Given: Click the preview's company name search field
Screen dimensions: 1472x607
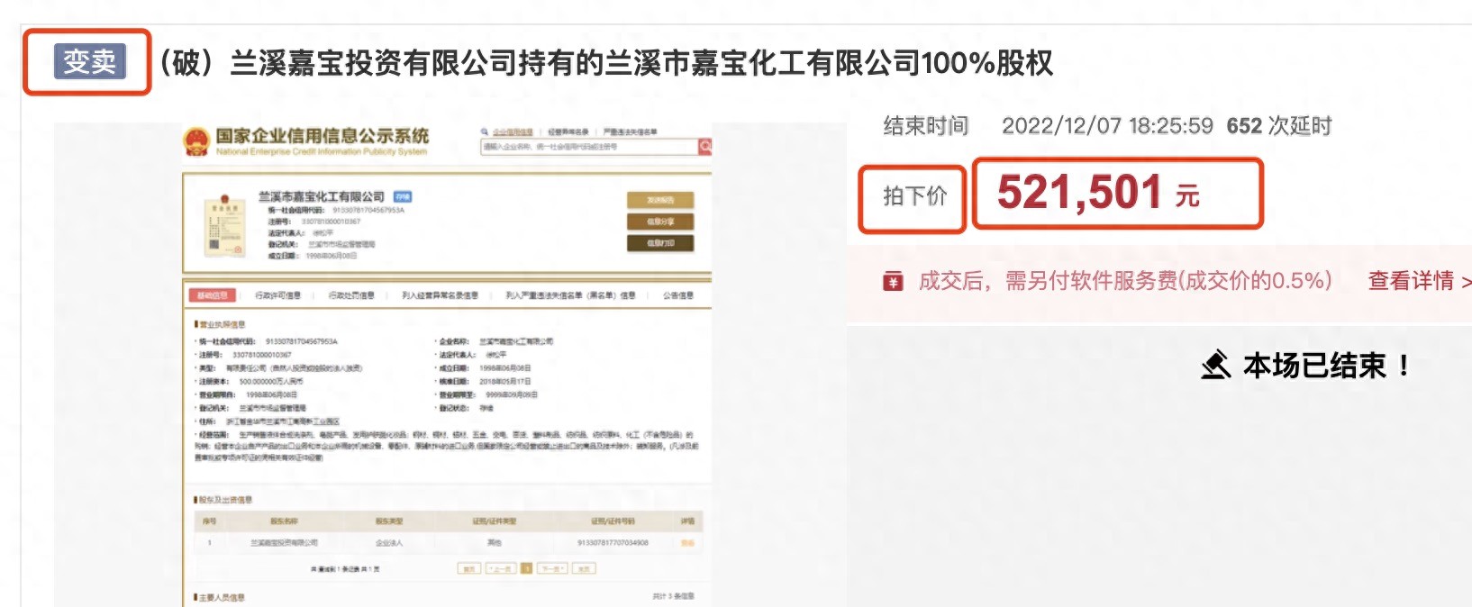Looking at the screenshot, I should click(589, 146).
